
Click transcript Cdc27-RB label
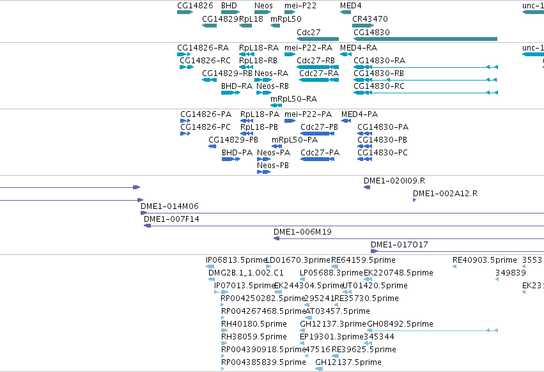(x=316, y=60)
